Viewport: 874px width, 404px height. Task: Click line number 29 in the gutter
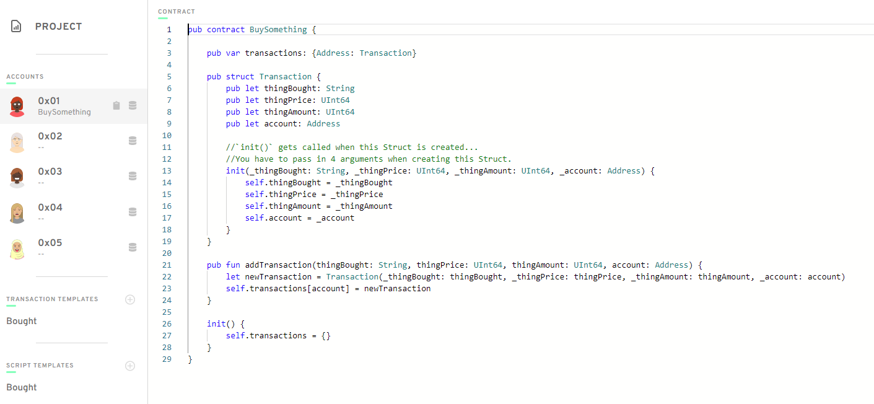pos(166,359)
